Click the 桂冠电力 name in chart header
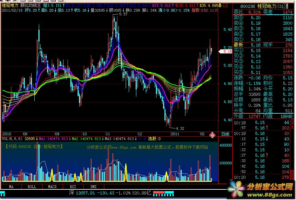 [x=10, y=5]
